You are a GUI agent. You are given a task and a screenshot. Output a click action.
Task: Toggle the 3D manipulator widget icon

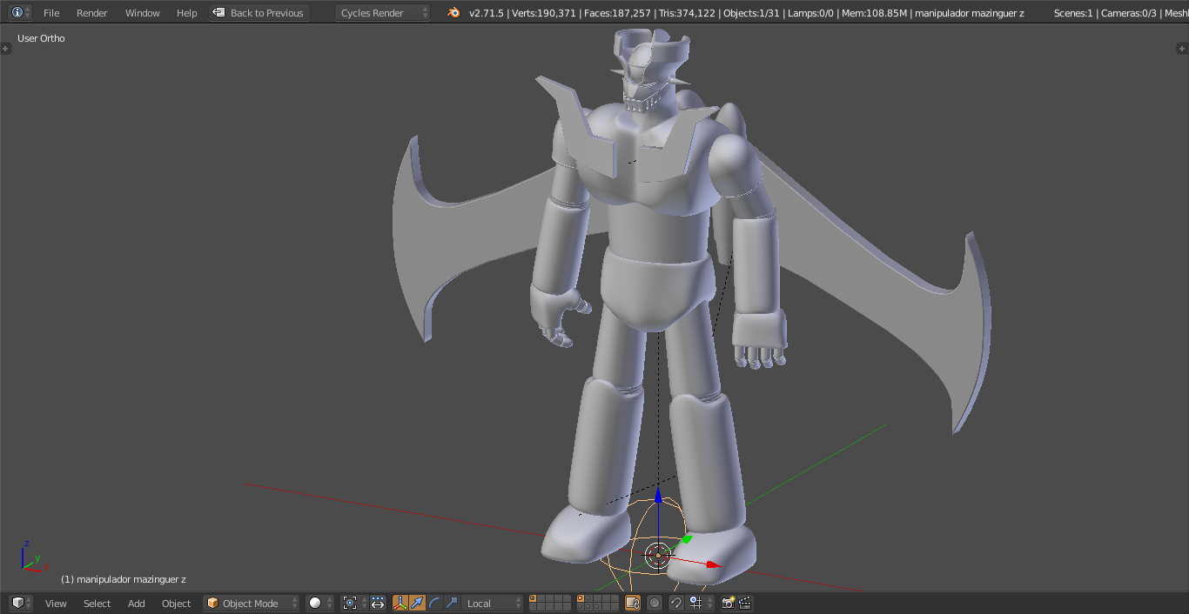tap(400, 603)
